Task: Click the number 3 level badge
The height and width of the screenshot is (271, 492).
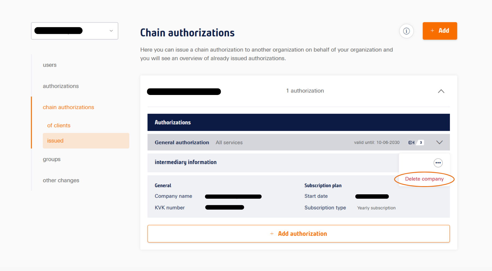Action: pos(421,142)
